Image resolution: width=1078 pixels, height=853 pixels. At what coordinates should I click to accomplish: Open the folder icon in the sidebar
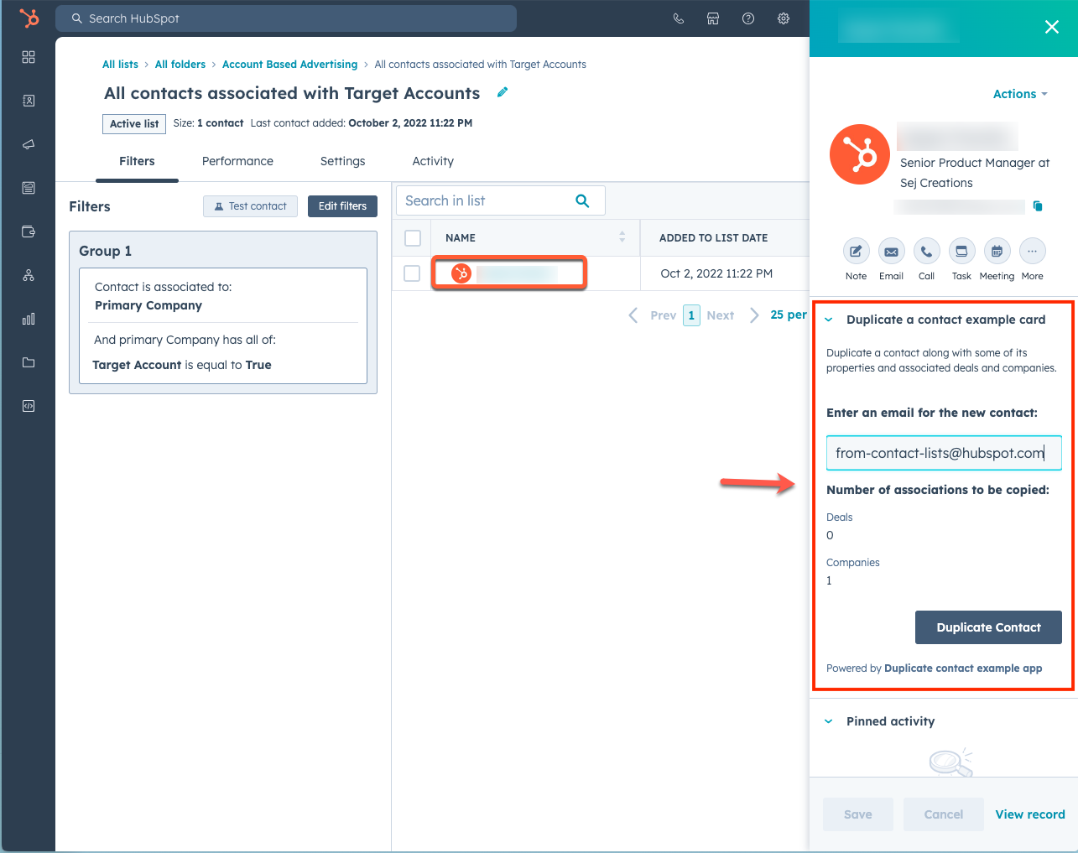(x=29, y=362)
